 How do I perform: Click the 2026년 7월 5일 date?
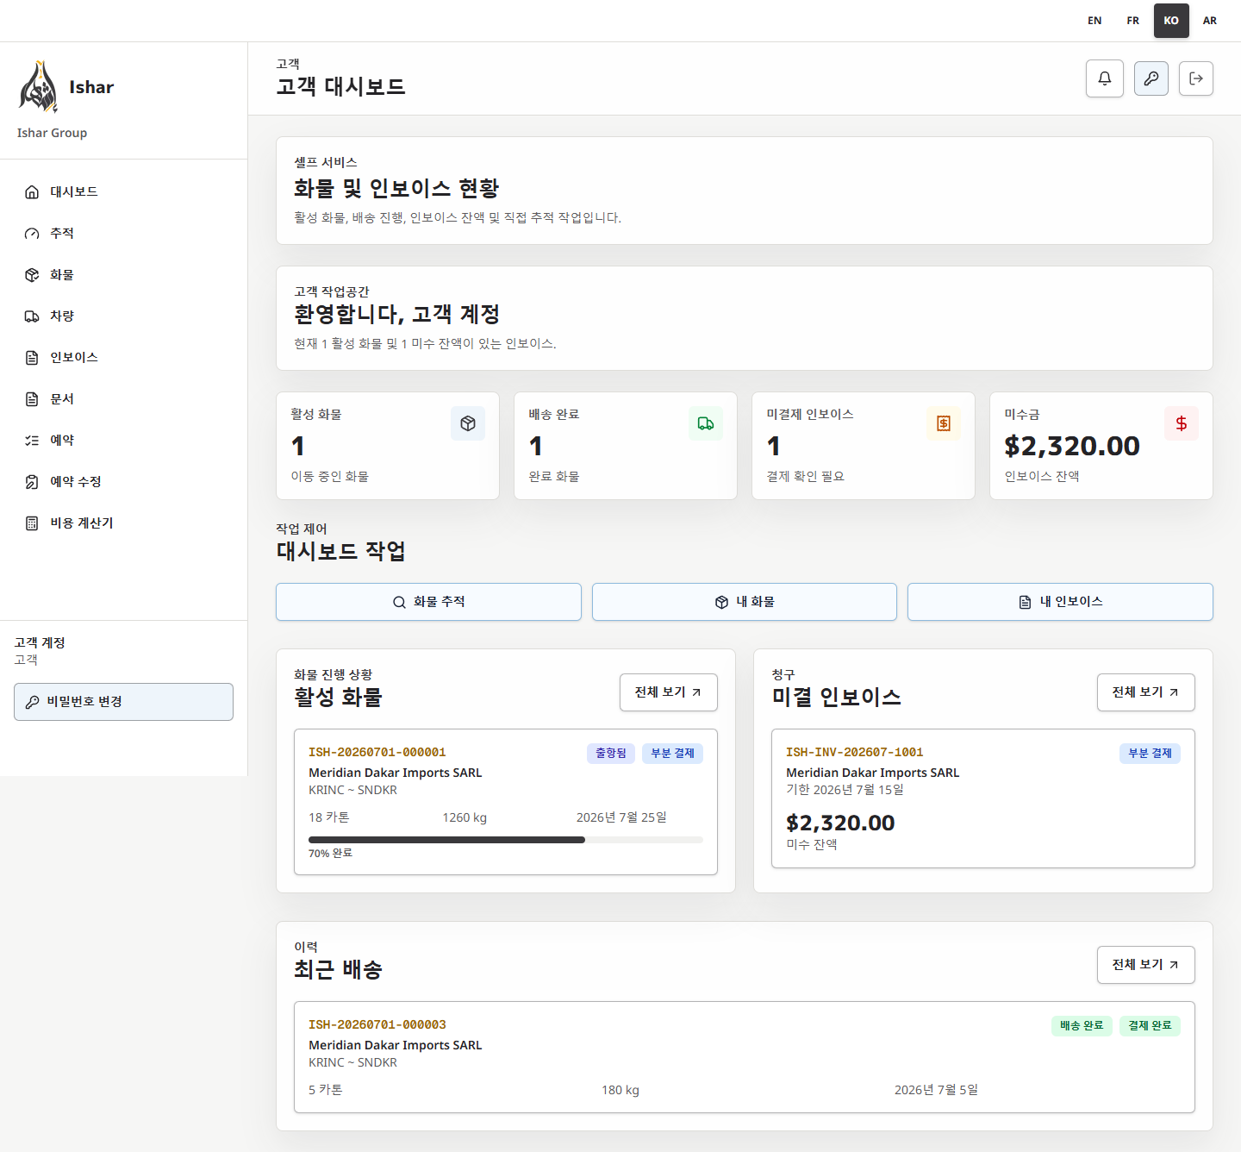[936, 1090]
